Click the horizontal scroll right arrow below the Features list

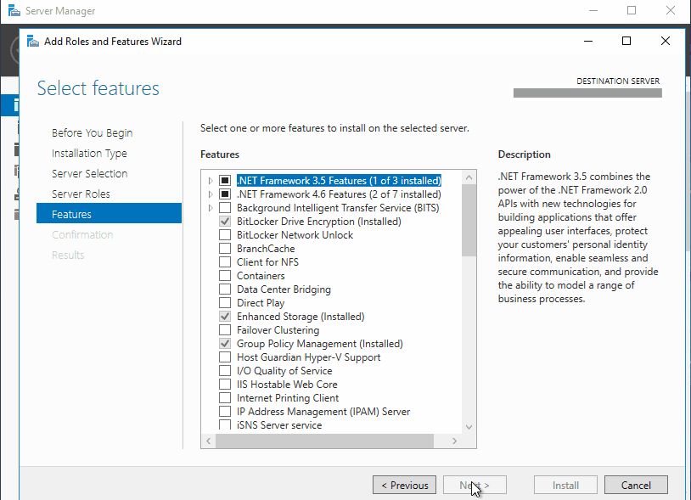point(456,441)
